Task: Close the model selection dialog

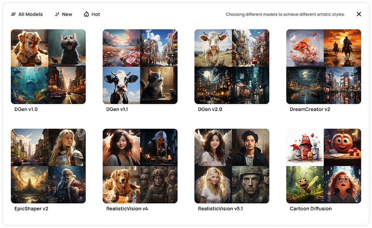Action: (359, 14)
